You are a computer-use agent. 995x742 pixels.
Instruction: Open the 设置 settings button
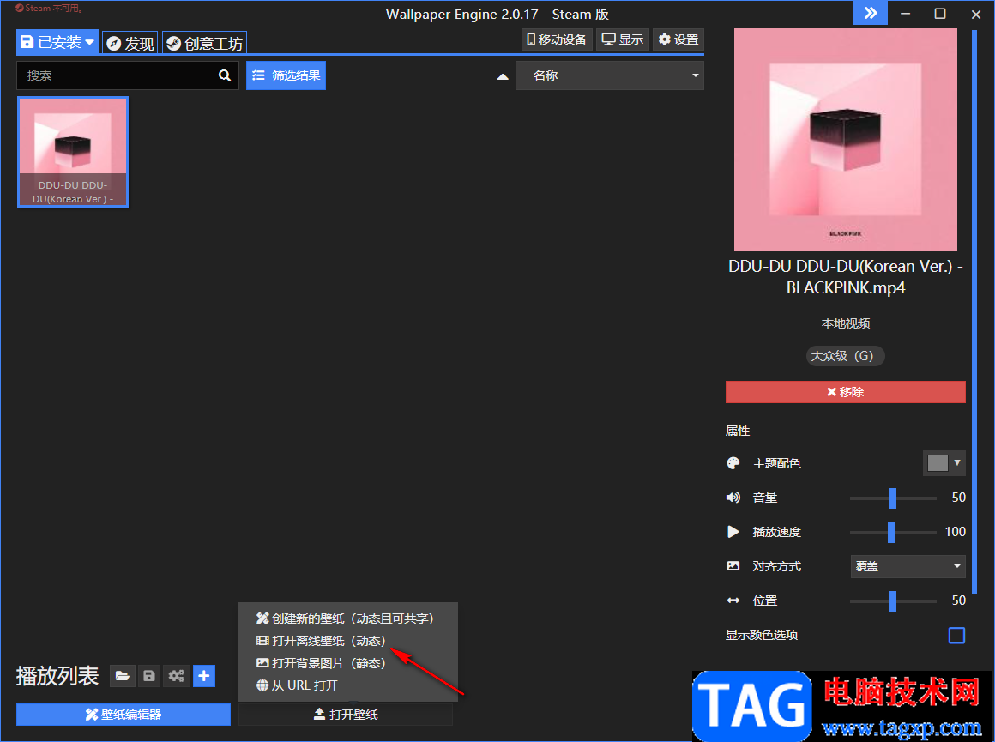click(678, 39)
